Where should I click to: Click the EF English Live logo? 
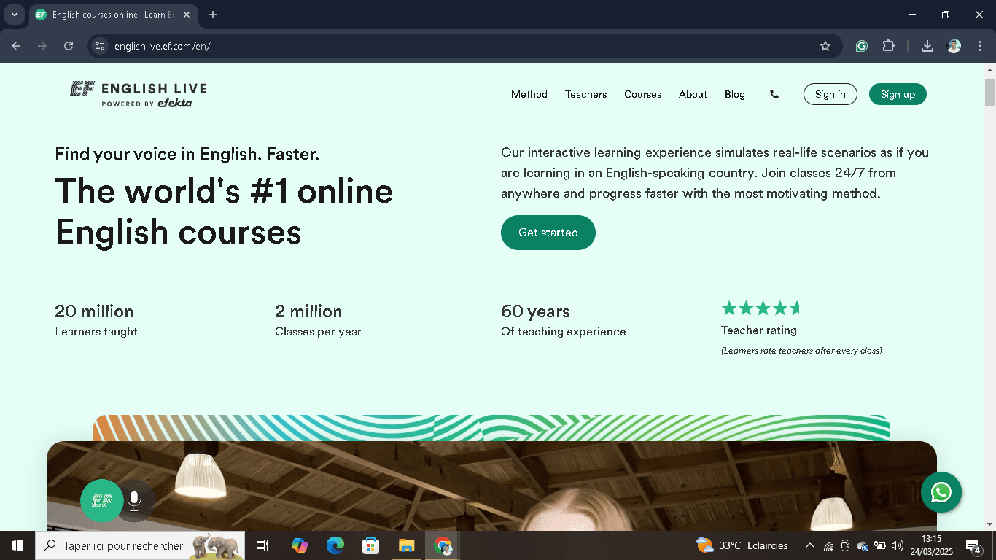point(139,94)
